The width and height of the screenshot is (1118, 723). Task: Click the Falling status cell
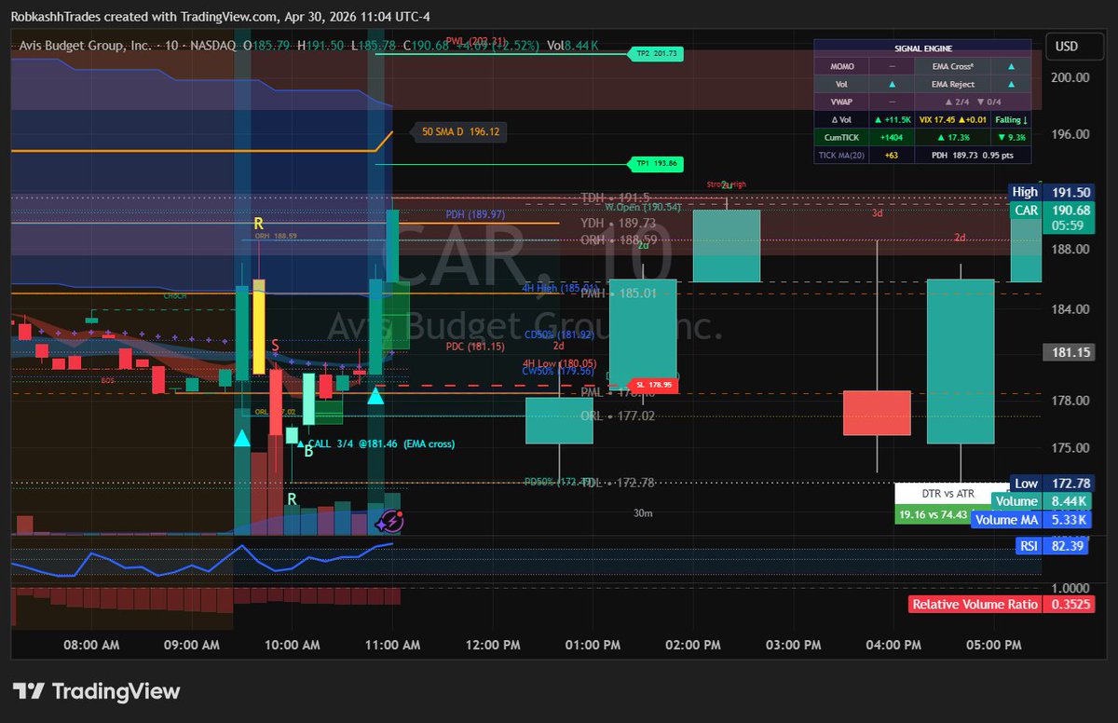point(1011,119)
